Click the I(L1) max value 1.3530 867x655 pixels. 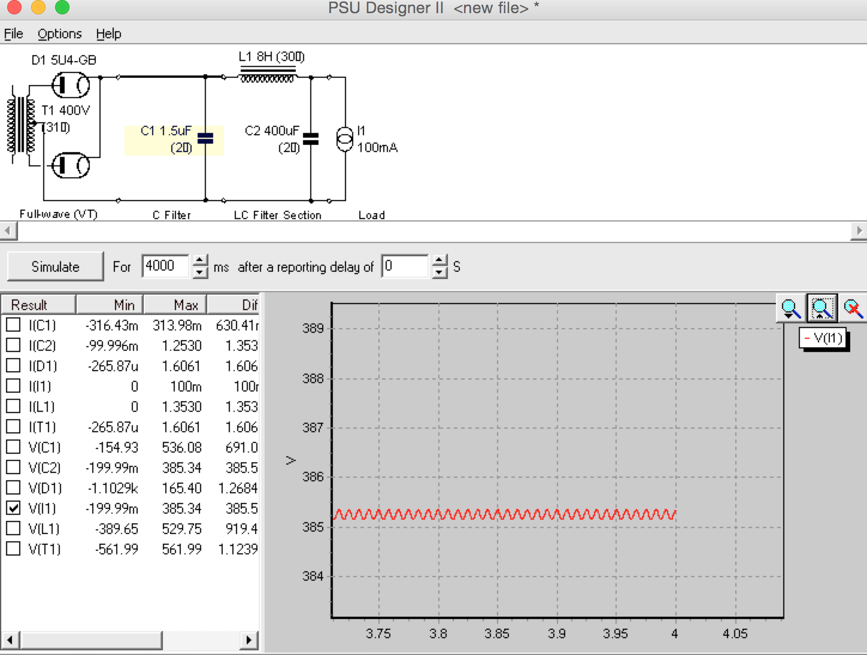181,407
